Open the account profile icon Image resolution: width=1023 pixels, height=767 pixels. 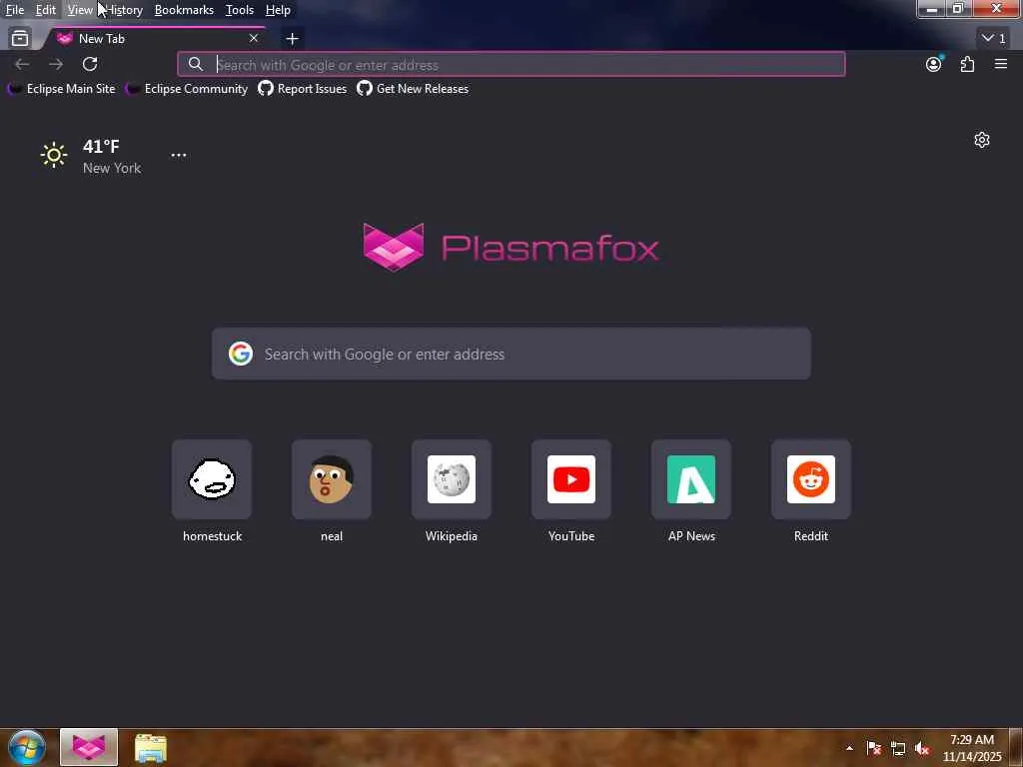point(934,64)
